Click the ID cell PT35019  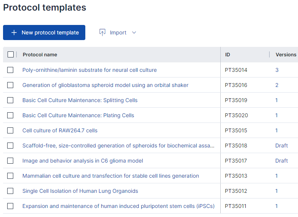pos(236,100)
